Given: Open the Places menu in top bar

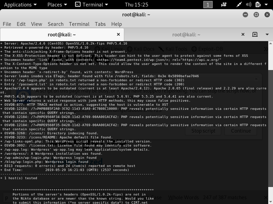Looking at the screenshot, I should pos(57,5).
